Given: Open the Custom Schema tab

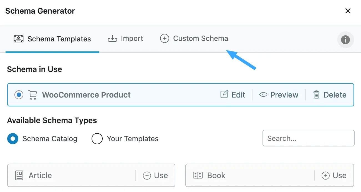Looking at the screenshot, I should click(194, 38).
